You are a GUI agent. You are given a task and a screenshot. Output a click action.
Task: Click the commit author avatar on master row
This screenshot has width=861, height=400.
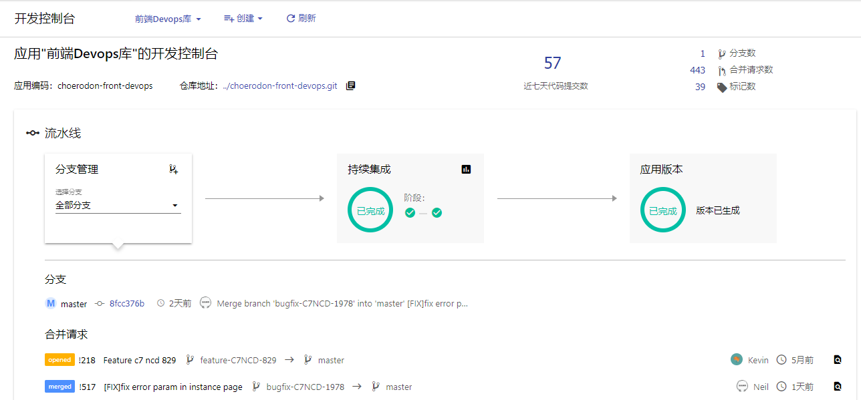(206, 303)
